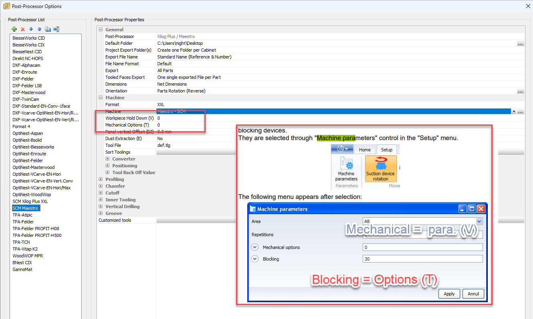The height and width of the screenshot is (319, 533).
Task: Add a new post-processor with the green plus
Action: point(14,29)
